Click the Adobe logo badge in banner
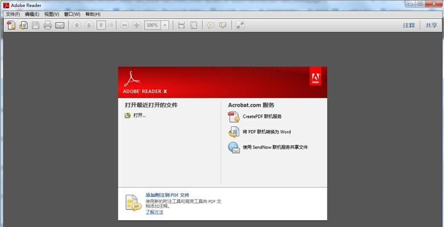 pyautogui.click(x=316, y=76)
